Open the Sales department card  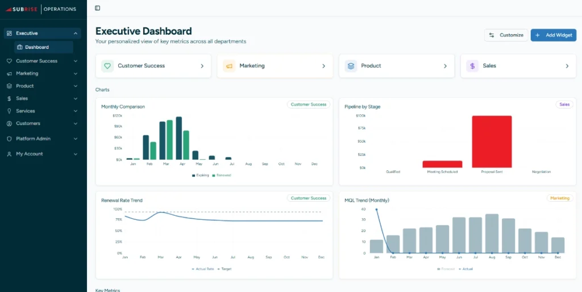coord(518,66)
